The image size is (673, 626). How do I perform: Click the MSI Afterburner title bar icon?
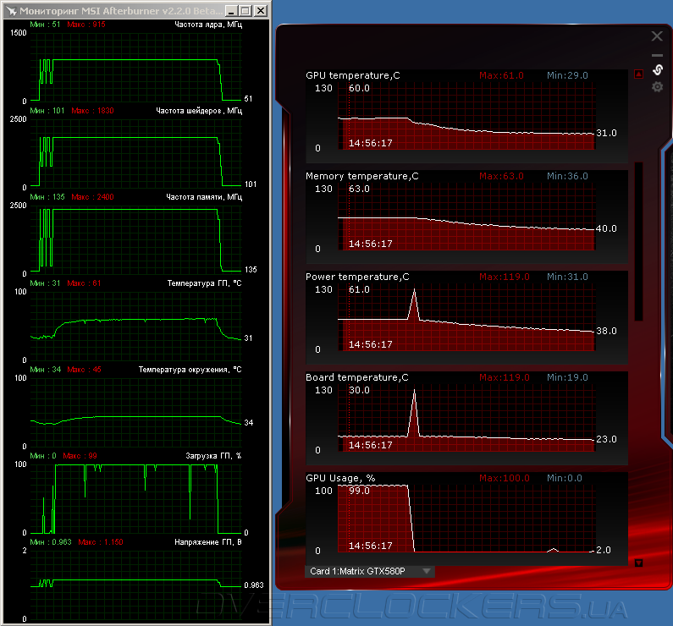(11, 11)
